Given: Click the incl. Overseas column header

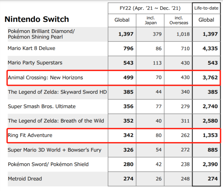Looking at the screenshot, I should [178, 20].
